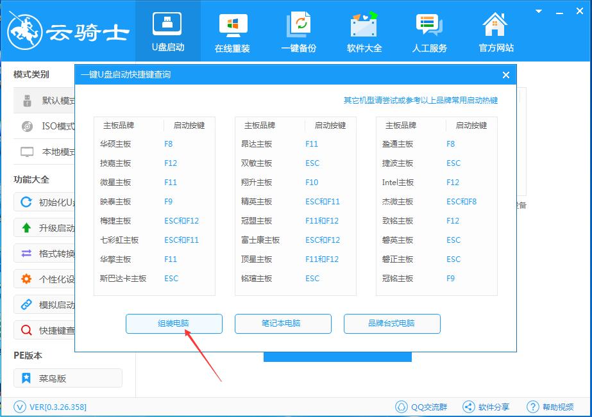
Task: Click the 模拟启动 link icon
Action: pyautogui.click(x=26, y=305)
